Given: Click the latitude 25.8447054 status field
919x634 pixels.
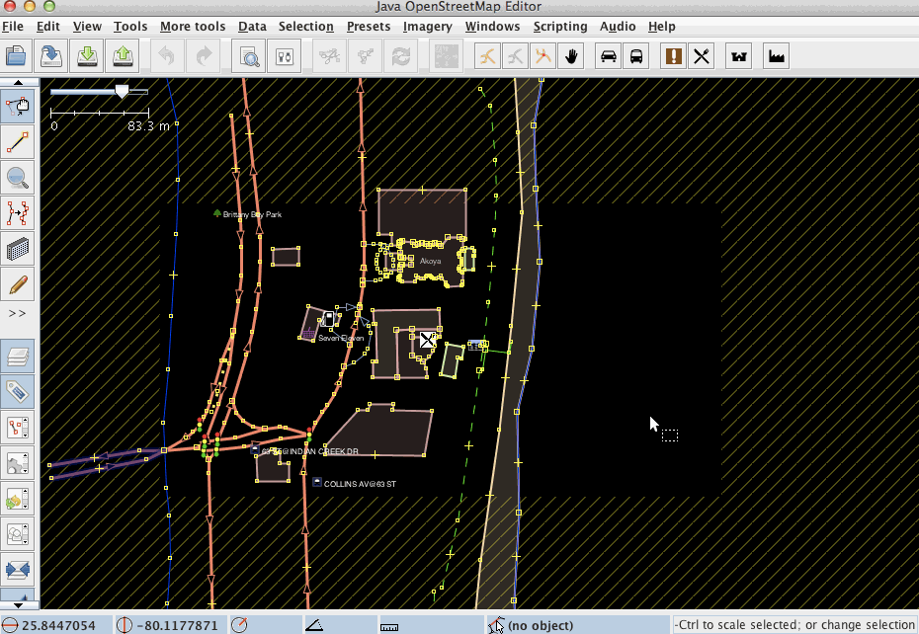Looking at the screenshot, I should (x=57, y=625).
